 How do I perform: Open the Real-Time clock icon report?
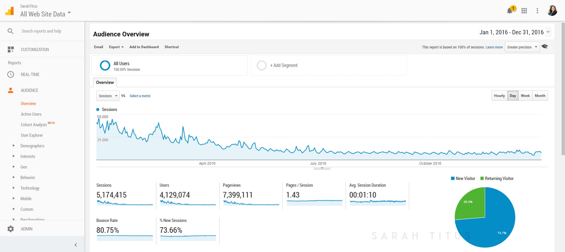point(11,75)
